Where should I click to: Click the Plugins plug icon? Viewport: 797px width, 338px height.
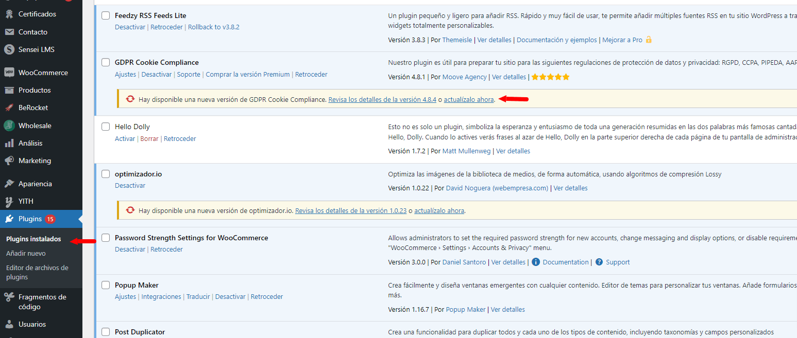point(9,219)
